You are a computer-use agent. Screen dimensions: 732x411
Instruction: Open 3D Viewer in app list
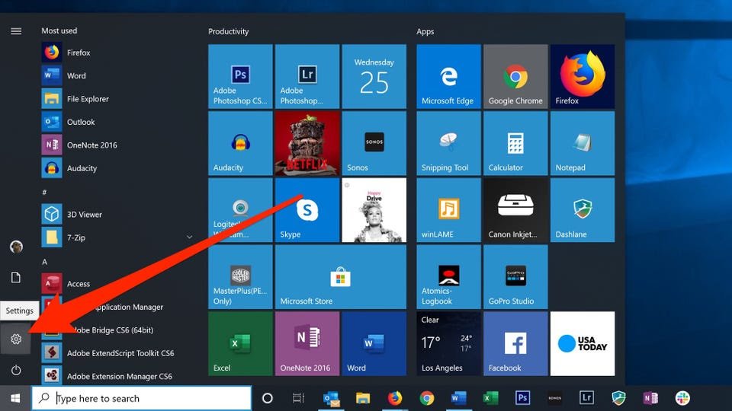coord(117,215)
